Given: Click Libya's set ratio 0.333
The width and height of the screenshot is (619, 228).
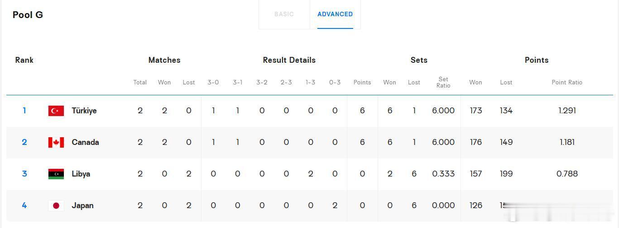Looking at the screenshot, I should pos(443,174).
